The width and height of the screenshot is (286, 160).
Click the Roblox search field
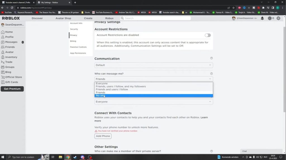tap(155, 18)
